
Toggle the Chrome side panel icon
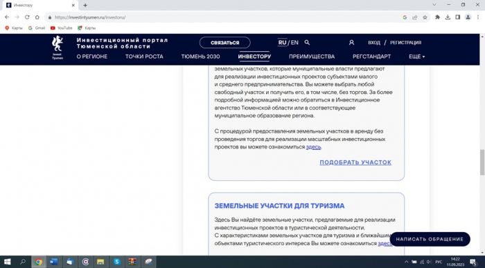tap(458, 17)
